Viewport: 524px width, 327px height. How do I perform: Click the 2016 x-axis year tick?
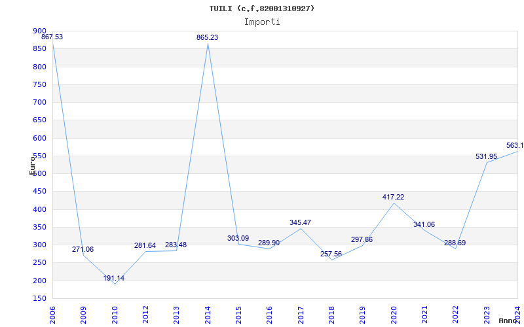tap(270, 315)
